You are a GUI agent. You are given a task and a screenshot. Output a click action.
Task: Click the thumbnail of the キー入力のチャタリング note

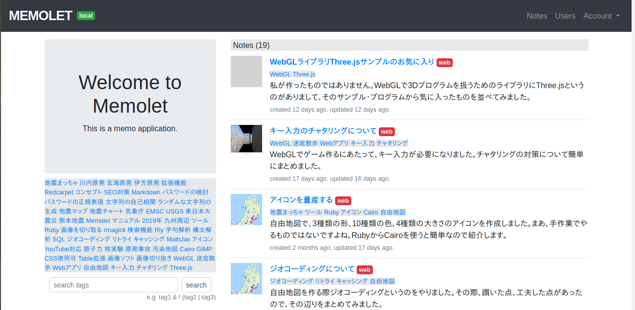(246, 139)
